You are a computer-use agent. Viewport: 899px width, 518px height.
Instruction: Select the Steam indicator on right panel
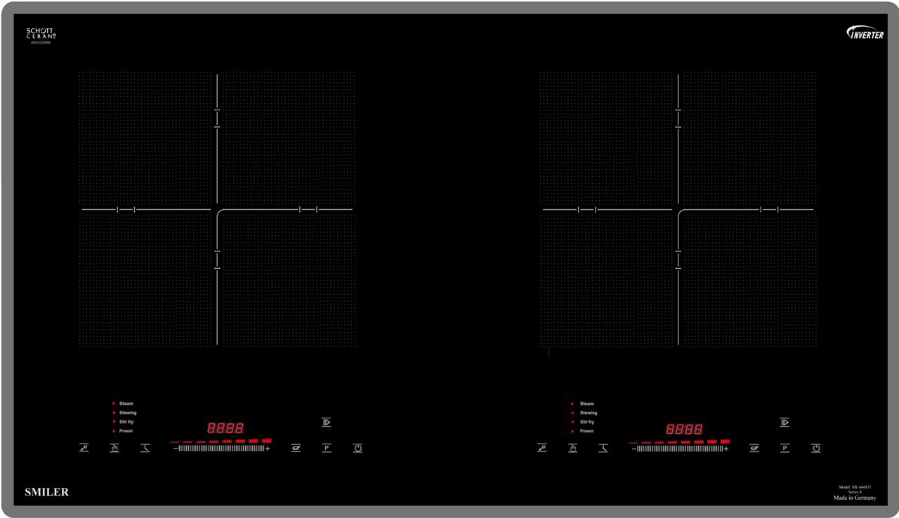[x=582, y=404]
